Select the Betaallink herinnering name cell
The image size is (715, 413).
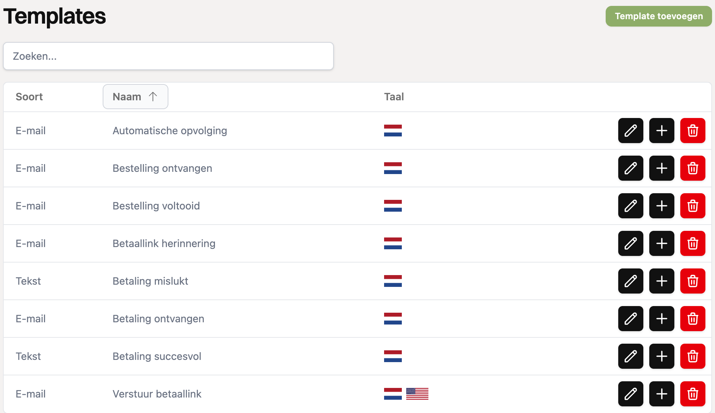click(164, 243)
